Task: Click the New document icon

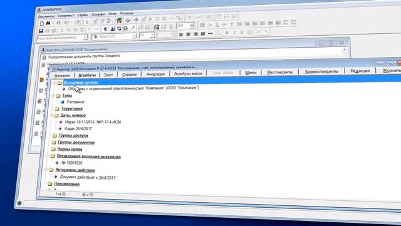Action: pyautogui.click(x=42, y=23)
